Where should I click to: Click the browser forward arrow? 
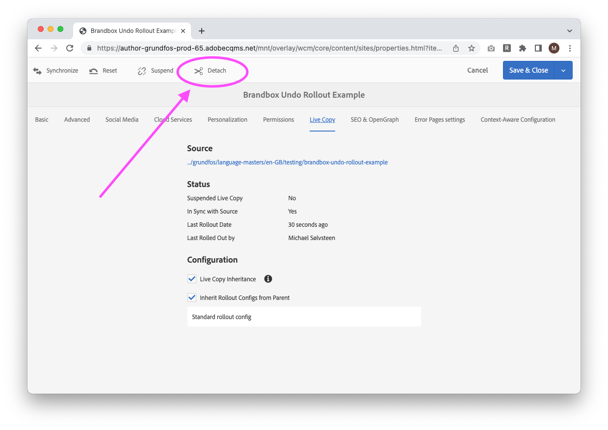(x=54, y=48)
